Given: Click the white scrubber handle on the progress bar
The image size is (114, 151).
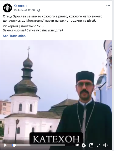Looking at the screenshot, I should click(x=14, y=145).
